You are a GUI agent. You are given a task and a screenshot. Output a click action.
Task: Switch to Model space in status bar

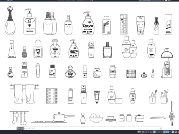coord(139,132)
